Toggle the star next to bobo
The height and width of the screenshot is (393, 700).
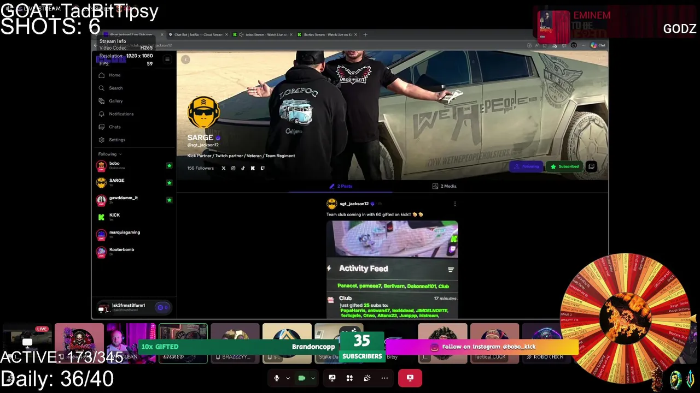tap(169, 165)
